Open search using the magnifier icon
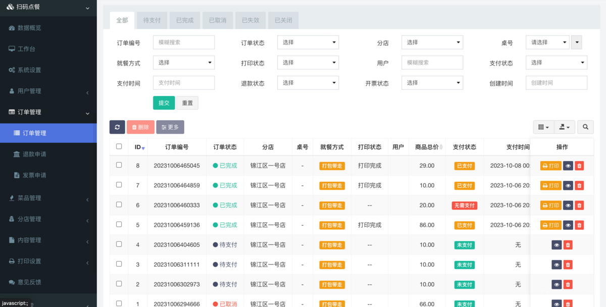Viewport: 606px width, 307px height. (585, 127)
